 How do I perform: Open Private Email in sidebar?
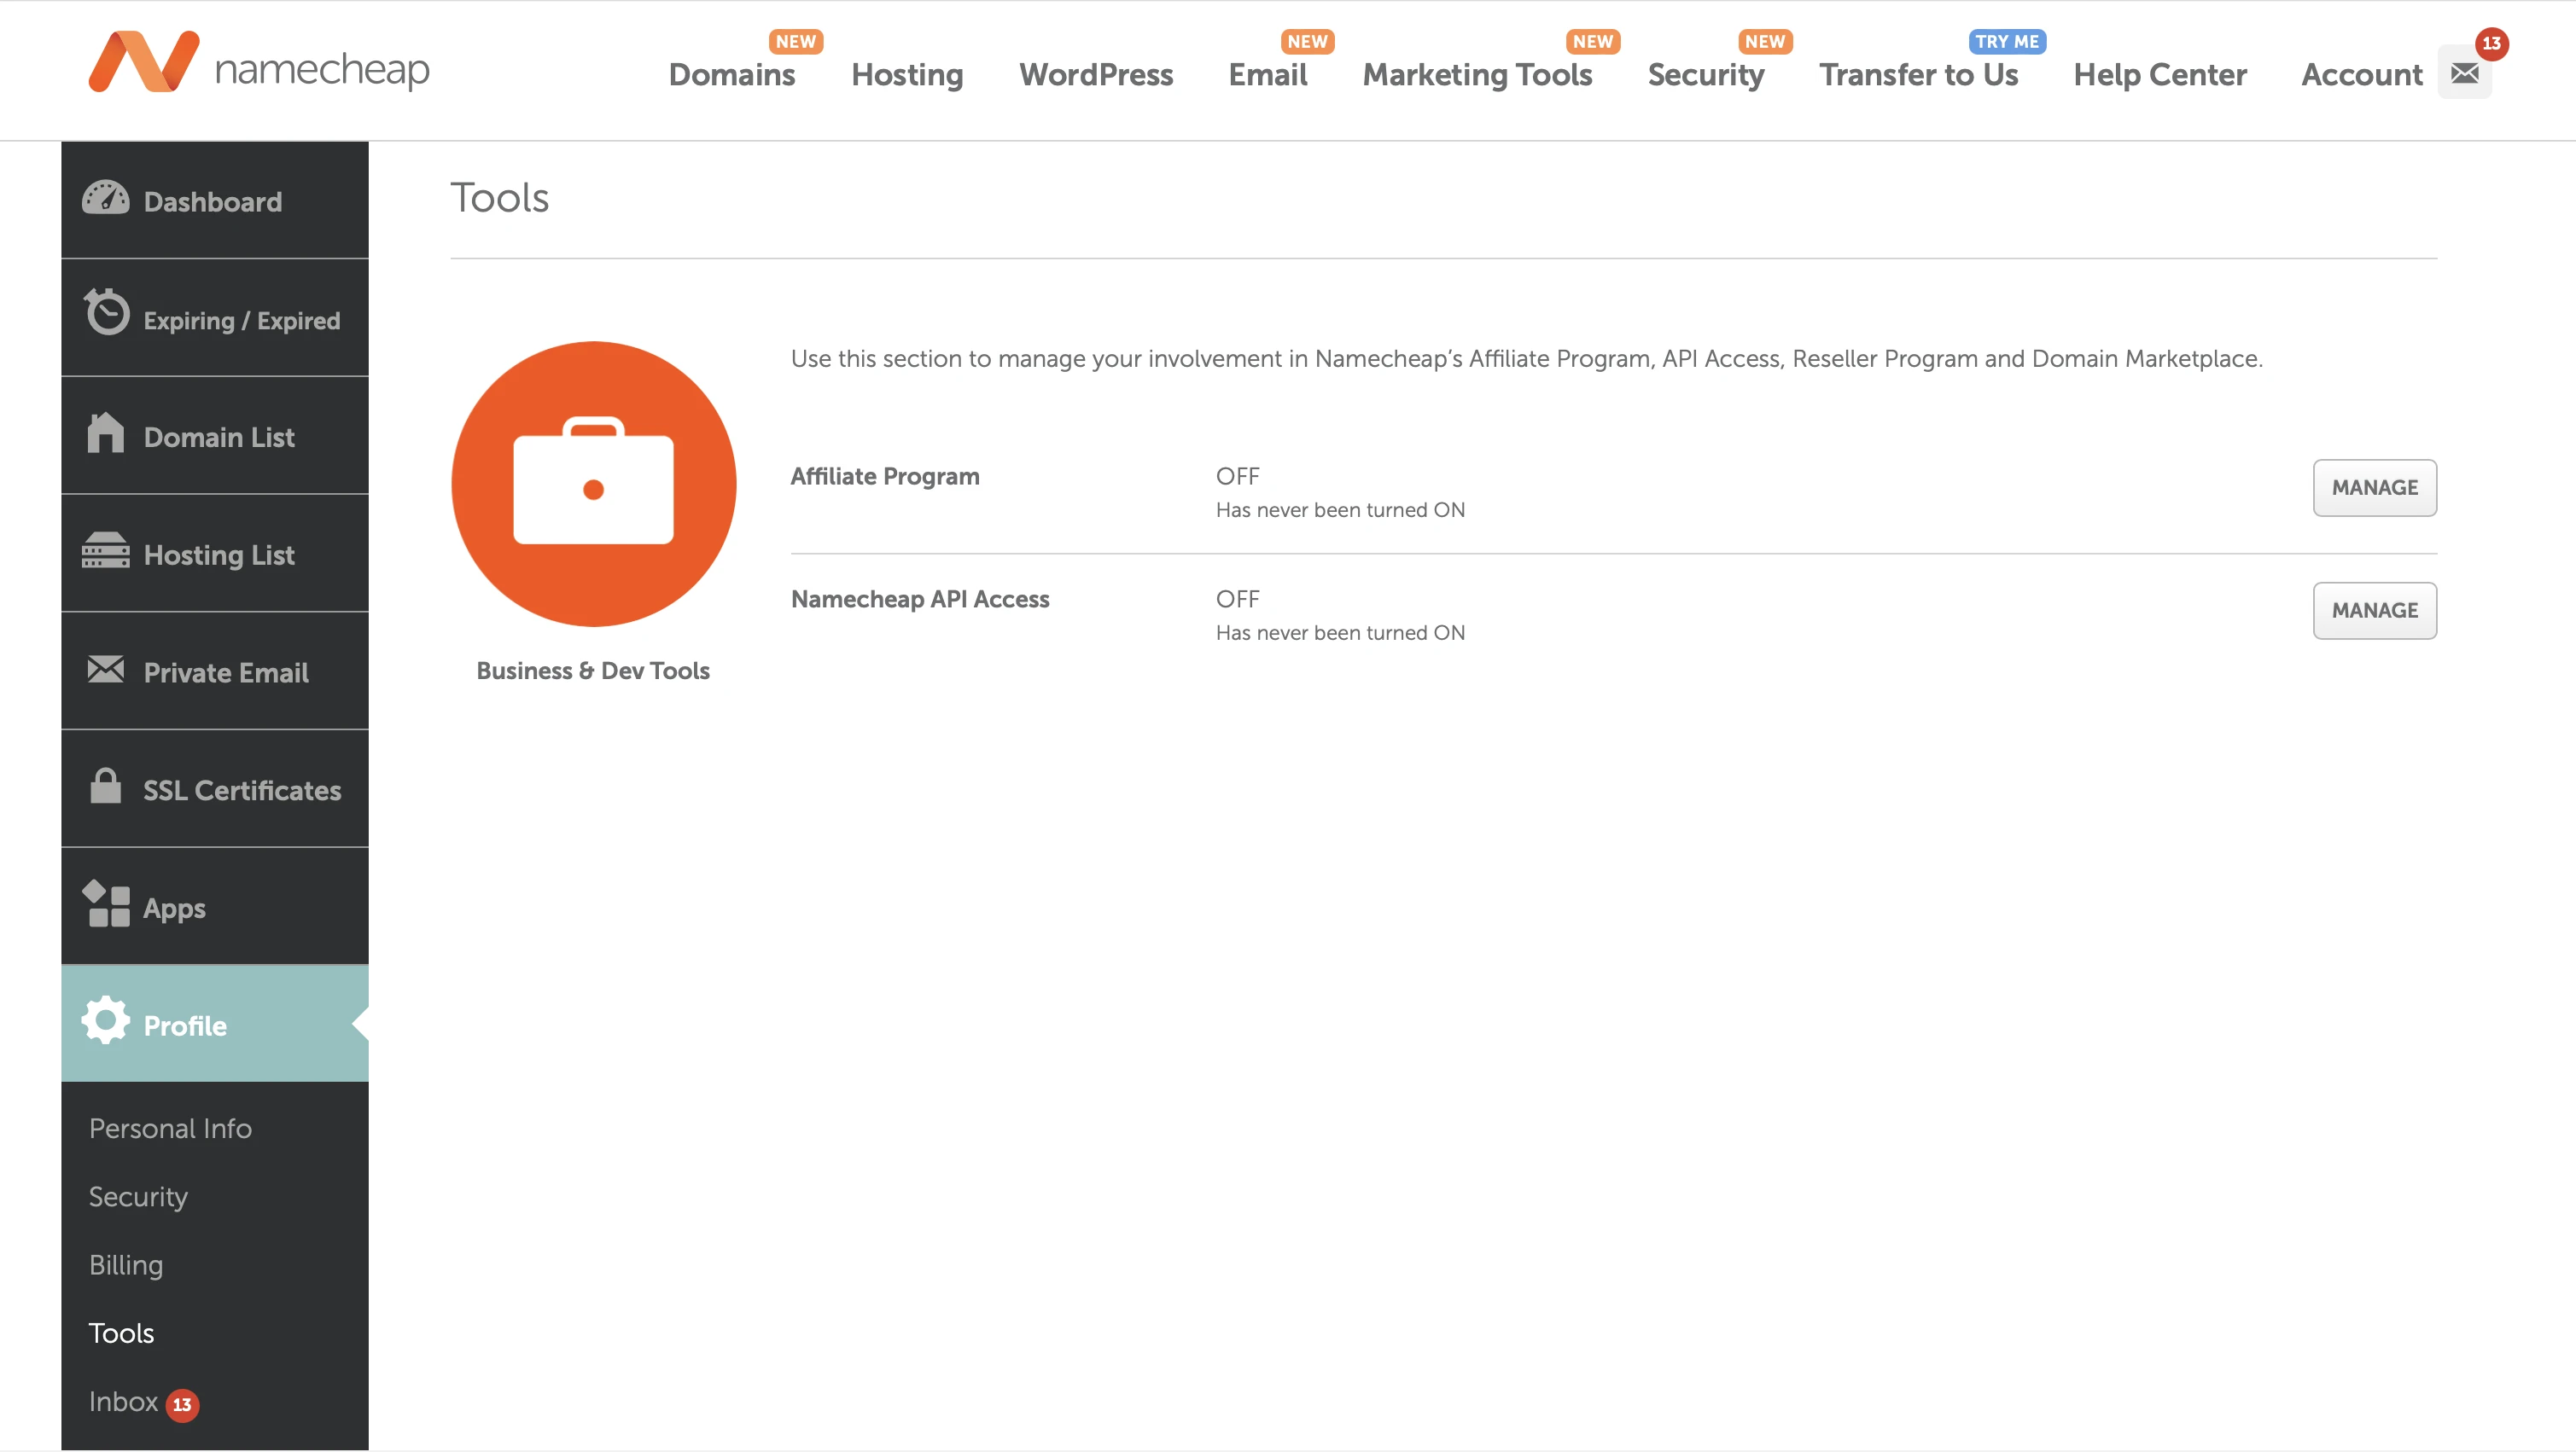tap(215, 671)
